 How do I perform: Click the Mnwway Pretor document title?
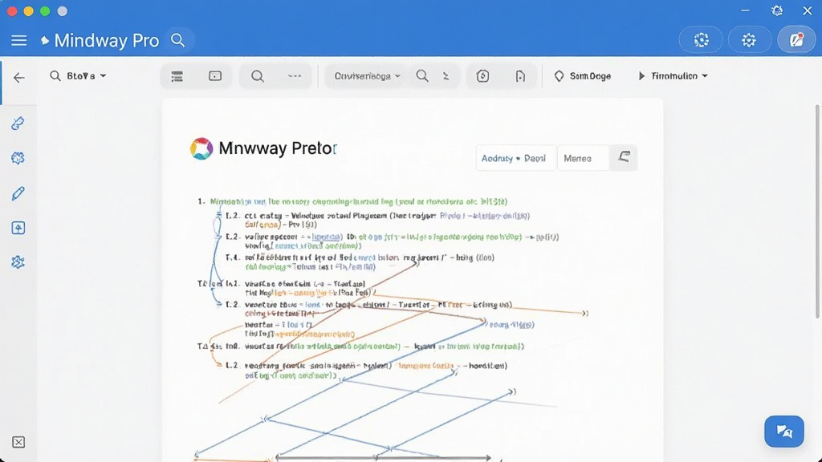277,148
